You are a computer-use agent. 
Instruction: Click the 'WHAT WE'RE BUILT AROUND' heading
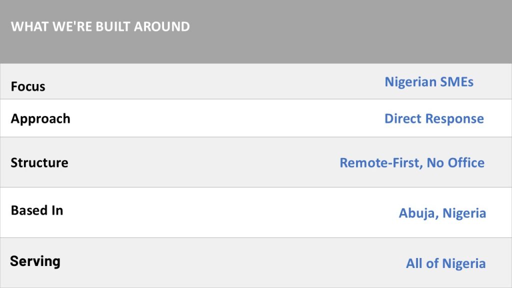pos(100,26)
